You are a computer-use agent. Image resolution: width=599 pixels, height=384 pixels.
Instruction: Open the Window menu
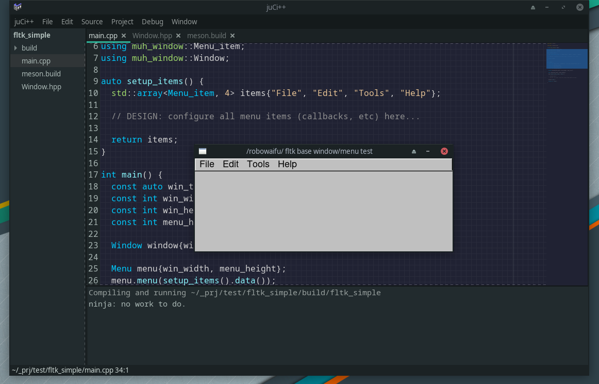(x=184, y=22)
